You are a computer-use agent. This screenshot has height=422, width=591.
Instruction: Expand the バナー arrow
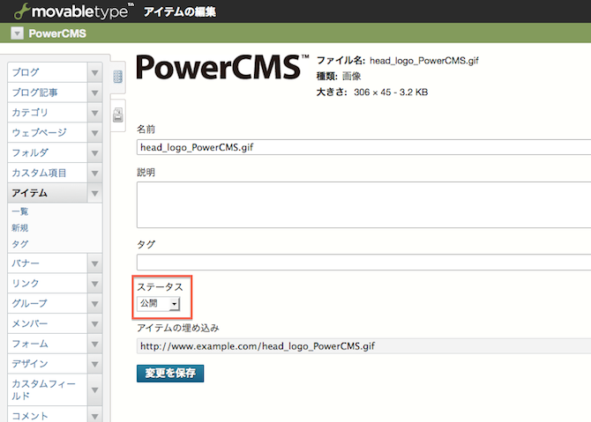[x=94, y=263]
